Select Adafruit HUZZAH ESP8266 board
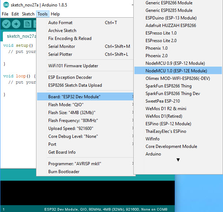223x212 pixels. (178, 26)
